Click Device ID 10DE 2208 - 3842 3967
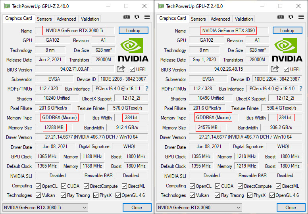The width and height of the screenshot is (308, 214). tap(123, 79)
